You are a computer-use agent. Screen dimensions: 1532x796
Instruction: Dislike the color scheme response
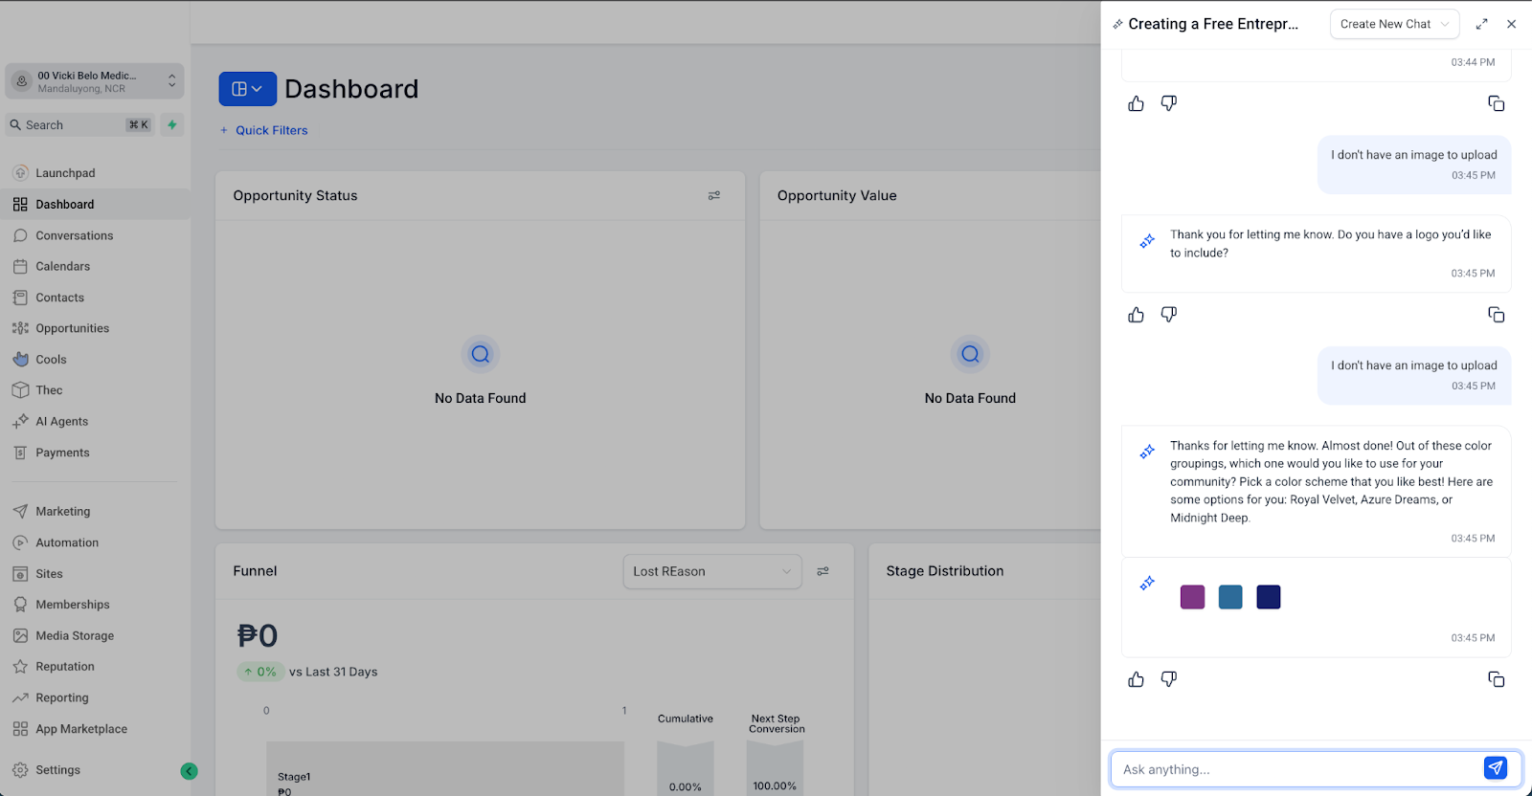point(1169,679)
